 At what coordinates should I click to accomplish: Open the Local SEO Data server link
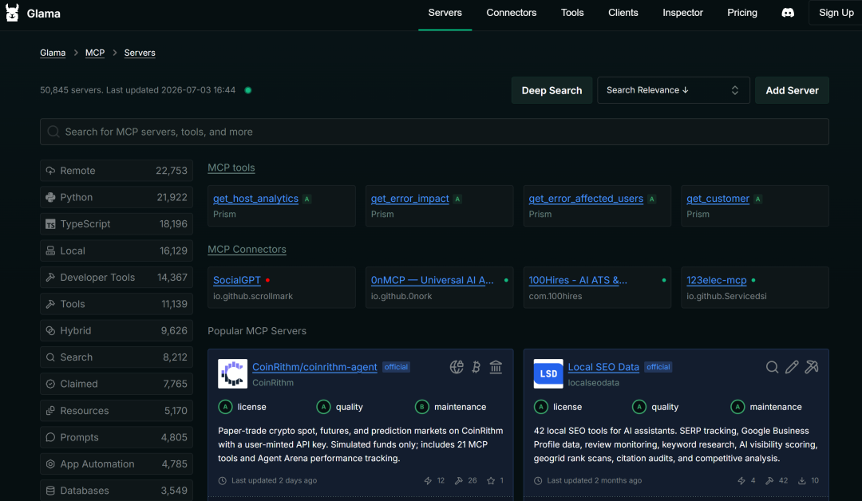603,367
